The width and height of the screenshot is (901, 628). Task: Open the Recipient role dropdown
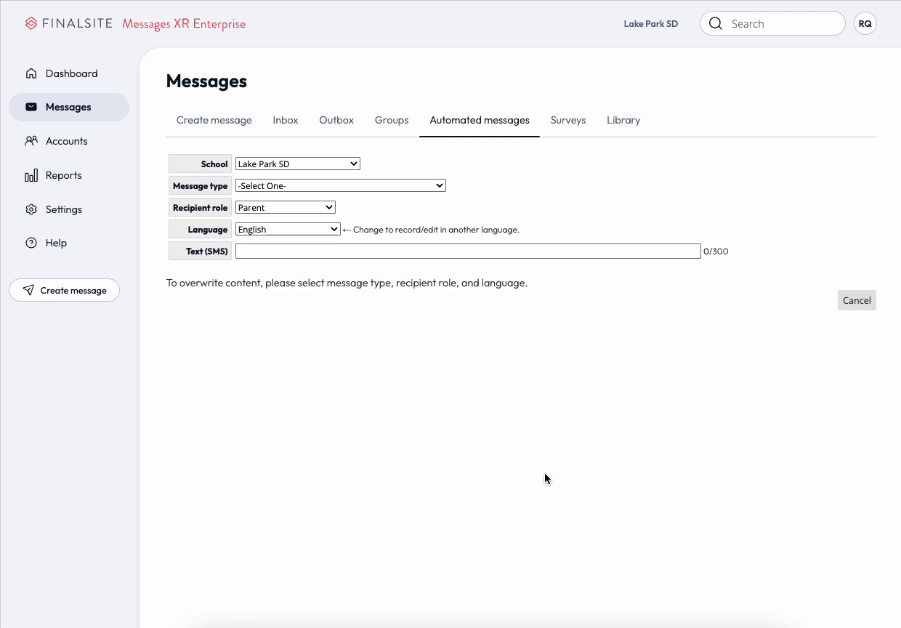click(x=285, y=207)
